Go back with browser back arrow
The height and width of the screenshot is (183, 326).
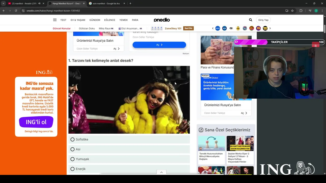[4, 11]
